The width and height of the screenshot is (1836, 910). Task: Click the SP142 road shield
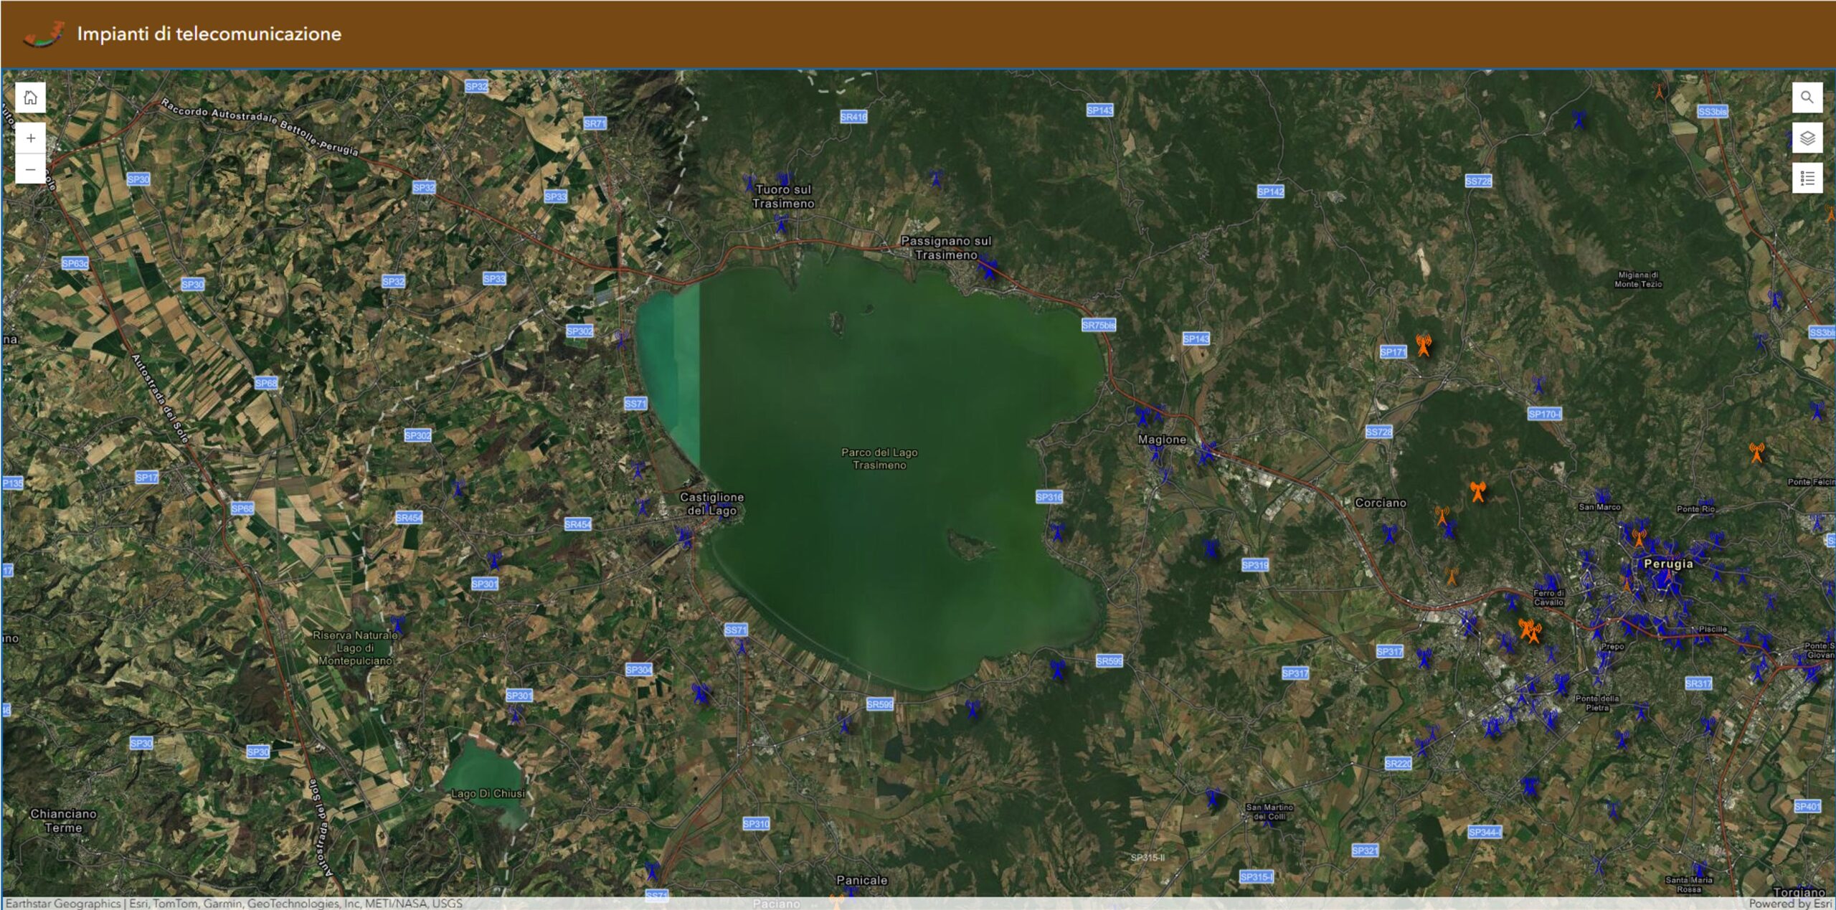[x=1270, y=191]
